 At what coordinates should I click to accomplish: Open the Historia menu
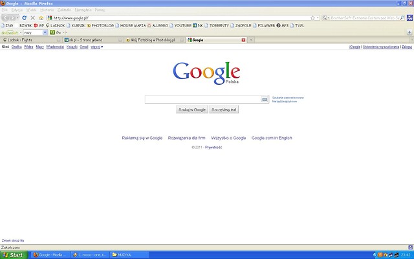click(x=47, y=10)
